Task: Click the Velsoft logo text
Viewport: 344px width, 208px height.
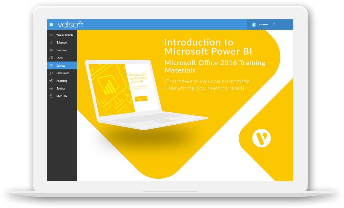Action: (70, 25)
